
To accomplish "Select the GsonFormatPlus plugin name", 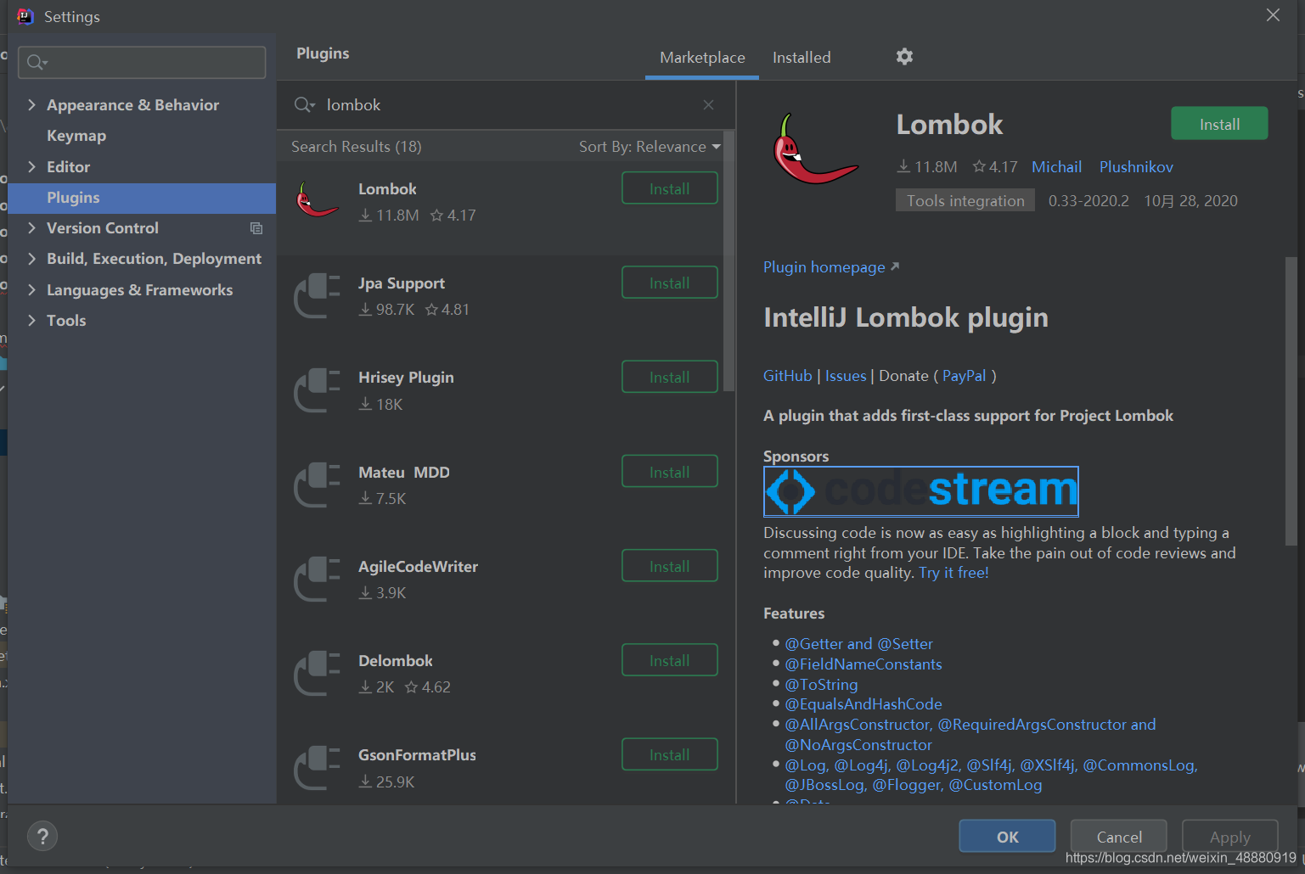I will click(417, 755).
